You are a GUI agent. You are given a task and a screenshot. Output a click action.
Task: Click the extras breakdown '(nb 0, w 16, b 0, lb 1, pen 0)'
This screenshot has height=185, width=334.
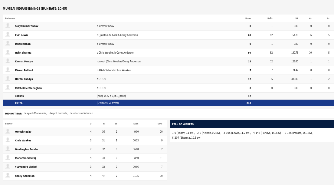pos(112,96)
